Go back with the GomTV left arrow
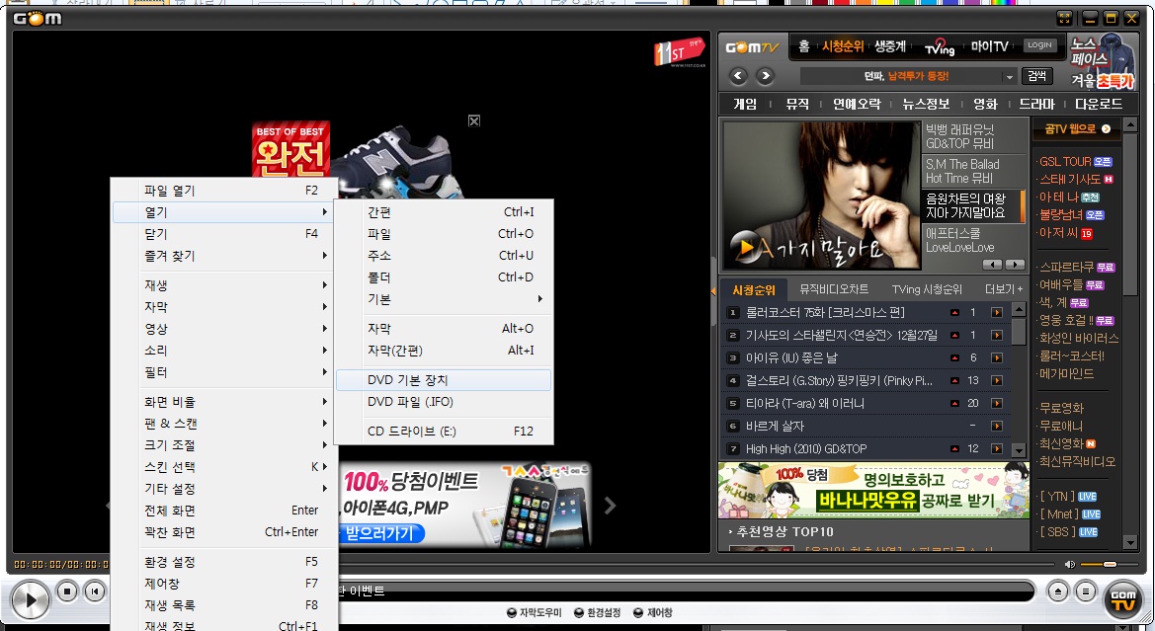 739,75
